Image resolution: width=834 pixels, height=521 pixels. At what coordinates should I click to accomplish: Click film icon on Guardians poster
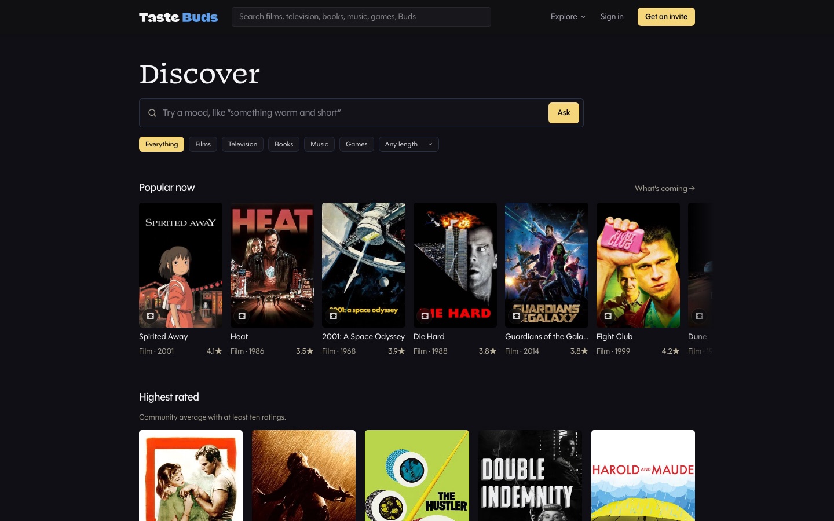[x=517, y=316]
